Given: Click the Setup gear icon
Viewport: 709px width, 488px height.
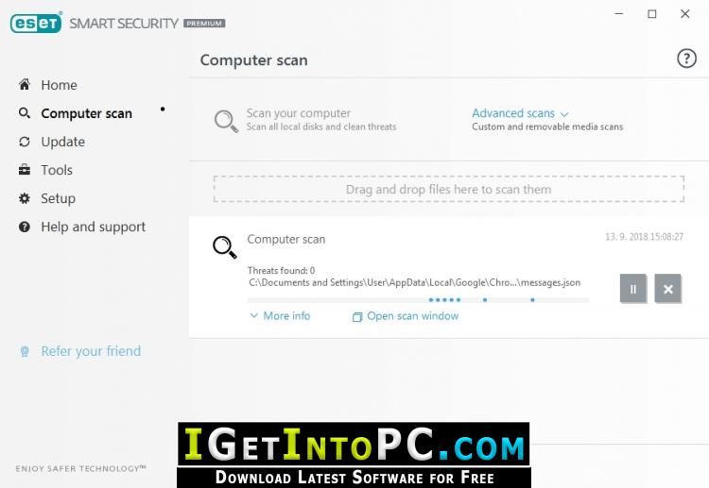Looking at the screenshot, I should click(25, 198).
